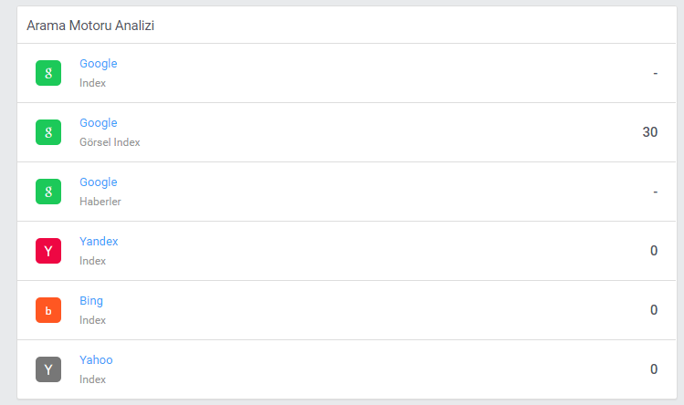Open the Yandex link

click(x=99, y=241)
